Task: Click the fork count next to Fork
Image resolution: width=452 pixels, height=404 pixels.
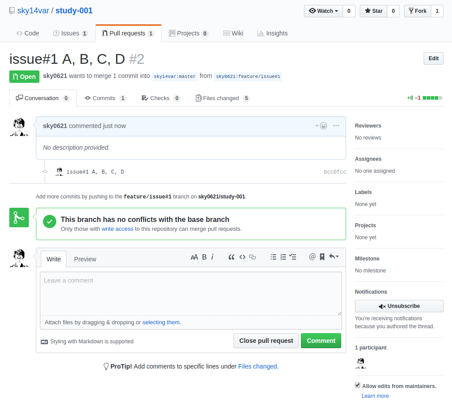Action: (437, 11)
